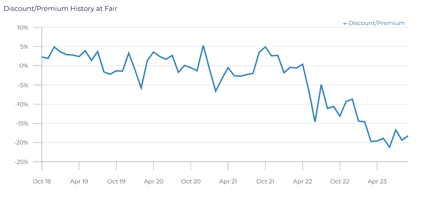Click the -25% y-axis label
Image resolution: width=425 pixels, height=198 pixels.
tap(22, 162)
